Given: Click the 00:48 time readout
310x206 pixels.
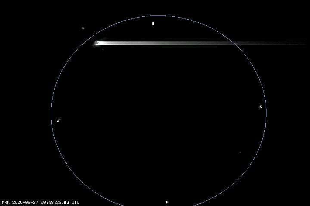Looking at the screenshot, I should tap(48, 203).
